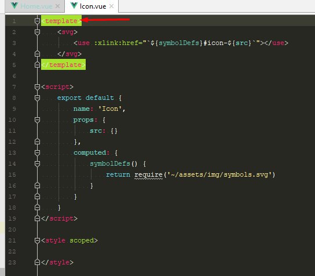Click the src property on line 11
Screen dimensions: 315x276
click(96, 131)
